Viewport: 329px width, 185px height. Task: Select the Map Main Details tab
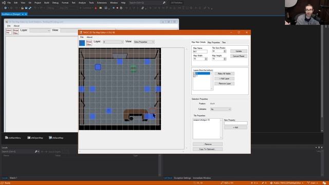[198, 42]
